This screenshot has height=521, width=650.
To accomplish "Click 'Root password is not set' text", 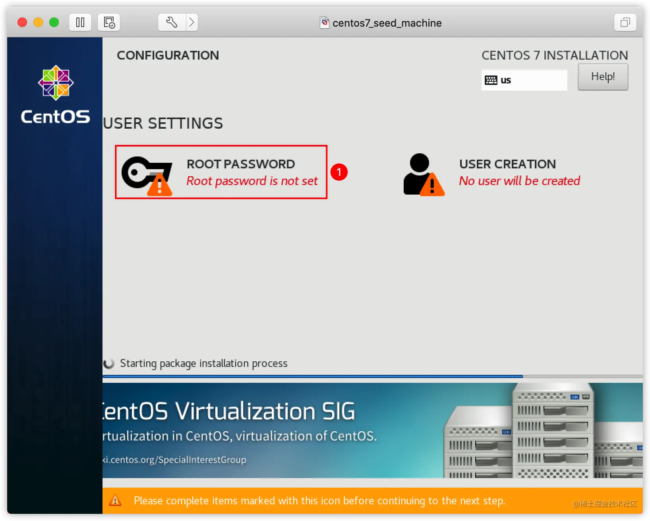I will (252, 181).
